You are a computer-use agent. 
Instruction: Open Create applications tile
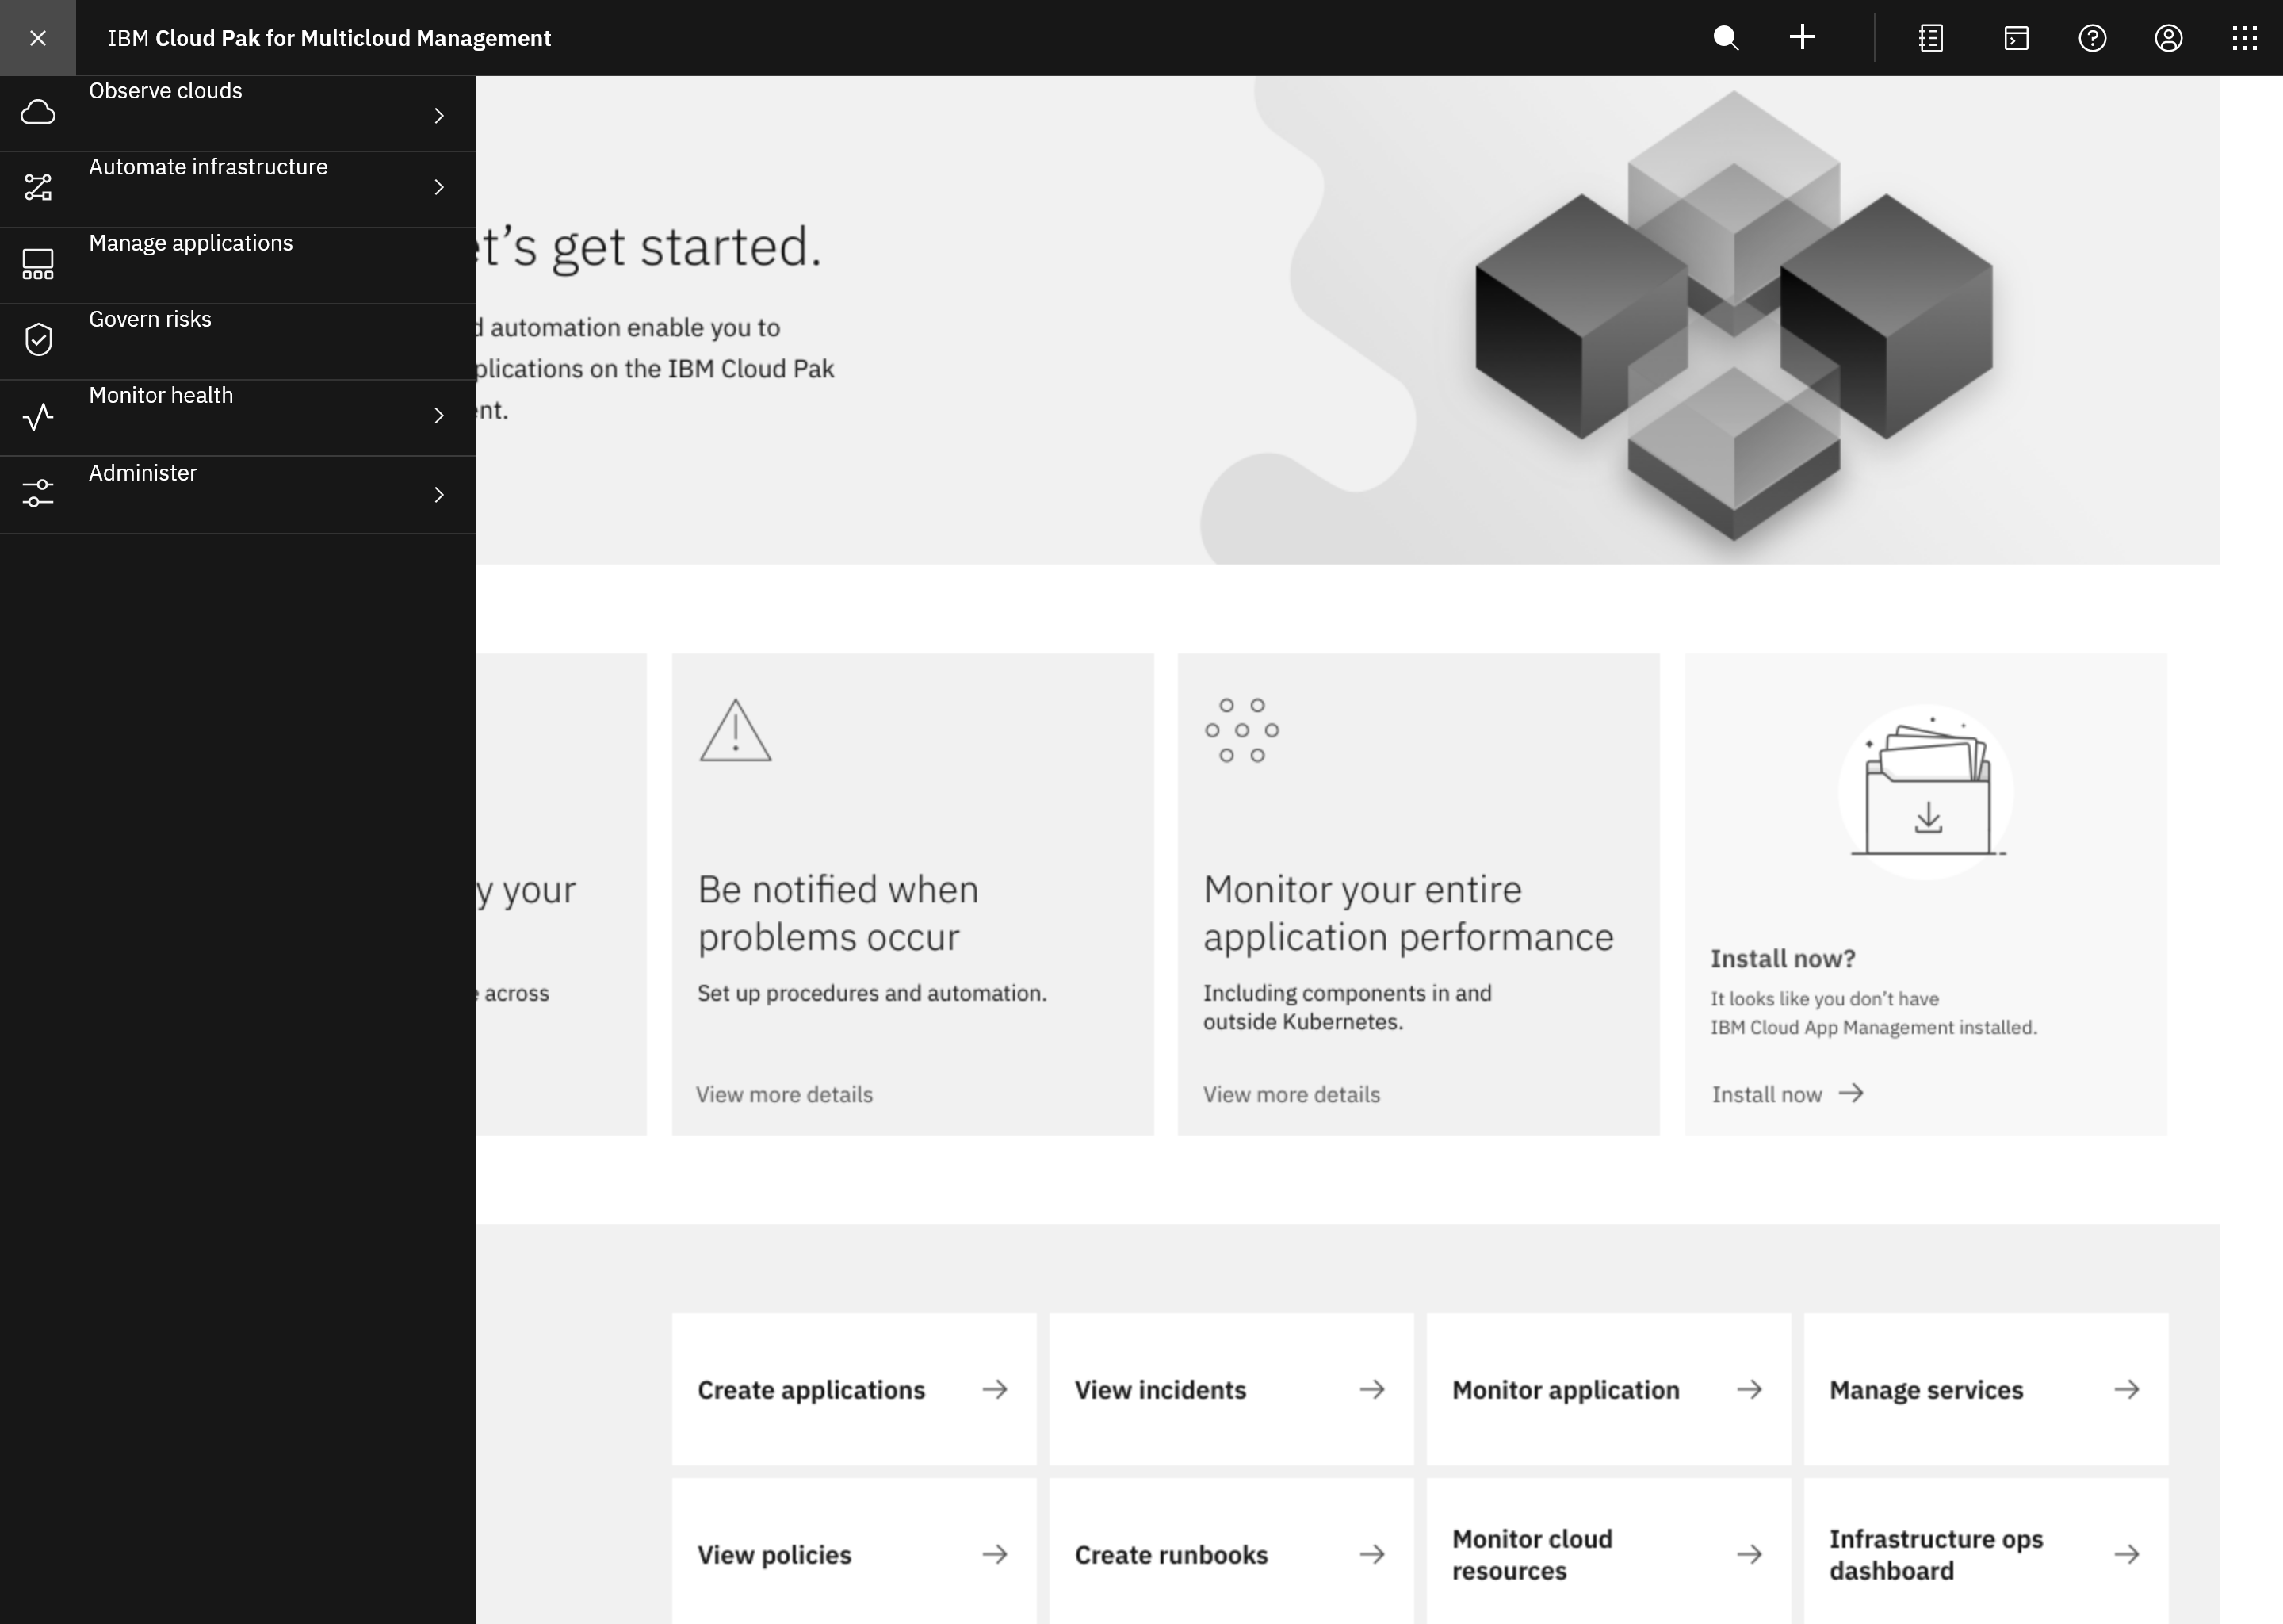pos(855,1389)
